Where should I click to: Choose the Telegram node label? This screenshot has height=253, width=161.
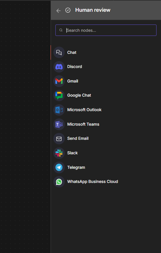pyautogui.click(x=76, y=167)
